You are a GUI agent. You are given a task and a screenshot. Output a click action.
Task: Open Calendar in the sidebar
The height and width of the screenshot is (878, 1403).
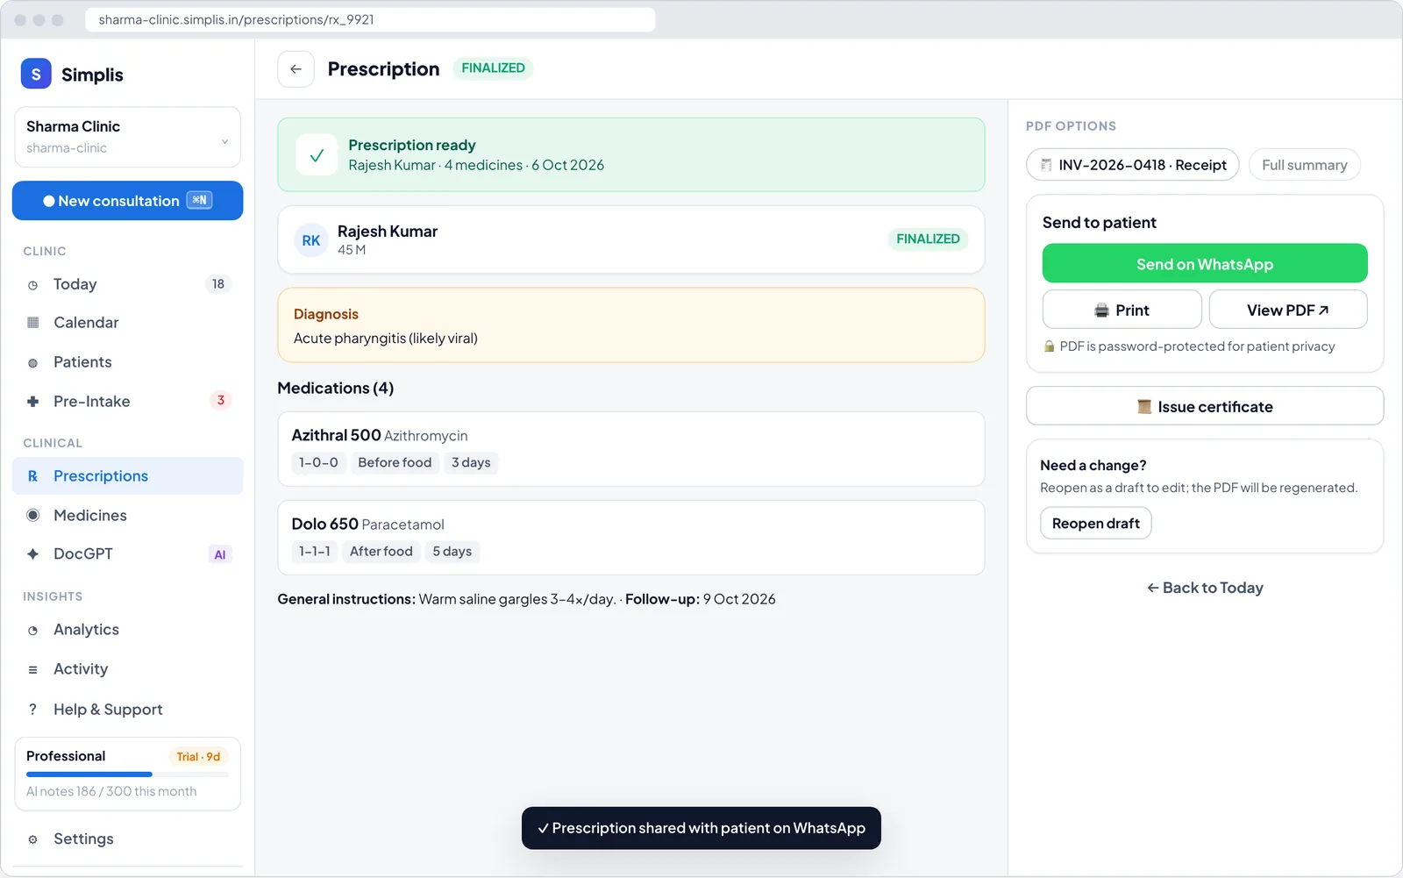[x=127, y=323]
